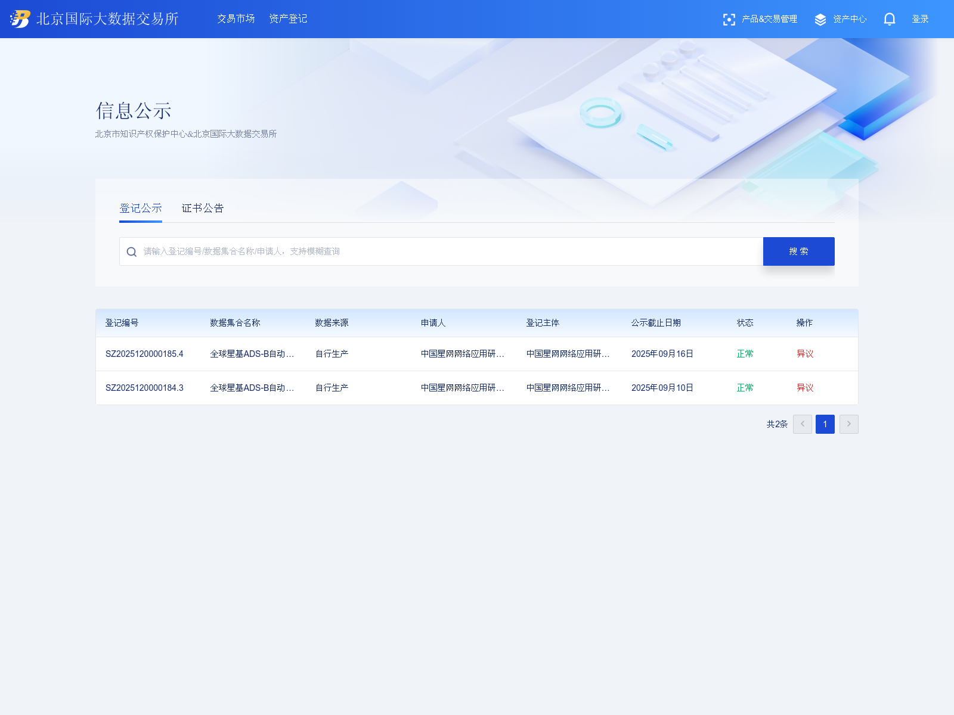This screenshot has height=715, width=954.
Task: Click 申请人 column header
Action: [433, 323]
